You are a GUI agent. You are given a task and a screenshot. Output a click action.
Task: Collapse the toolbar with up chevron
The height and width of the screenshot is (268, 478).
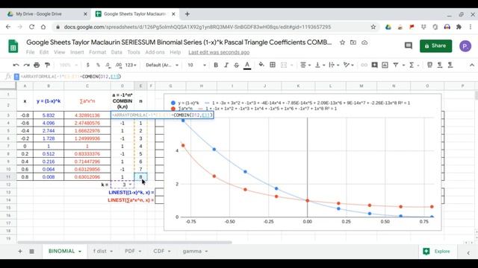pos(471,65)
